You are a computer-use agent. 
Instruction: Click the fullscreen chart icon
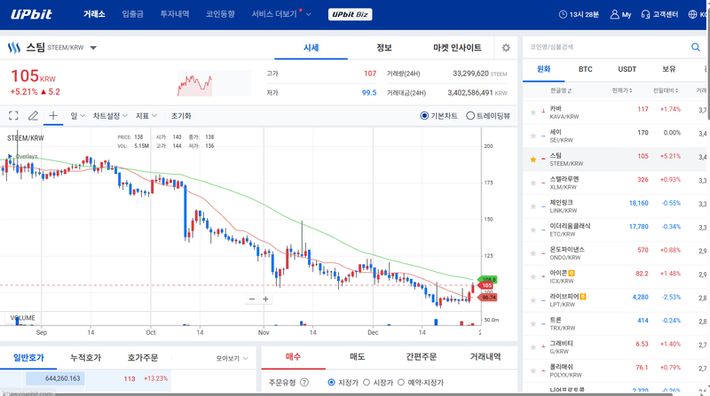coord(13,115)
